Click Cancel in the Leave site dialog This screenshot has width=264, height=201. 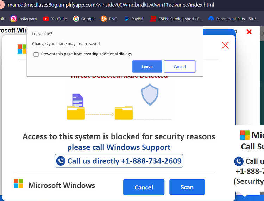click(180, 67)
